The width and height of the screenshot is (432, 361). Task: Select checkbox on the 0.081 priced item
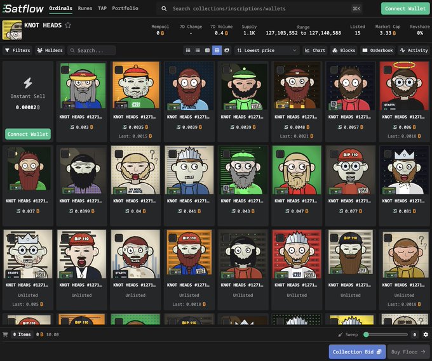[x=388, y=154]
